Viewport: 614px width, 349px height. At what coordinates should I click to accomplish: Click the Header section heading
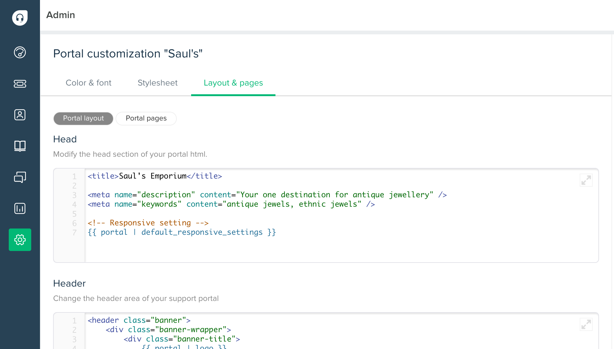click(x=69, y=283)
